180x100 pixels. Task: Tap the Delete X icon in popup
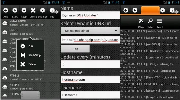click(x=23, y=64)
